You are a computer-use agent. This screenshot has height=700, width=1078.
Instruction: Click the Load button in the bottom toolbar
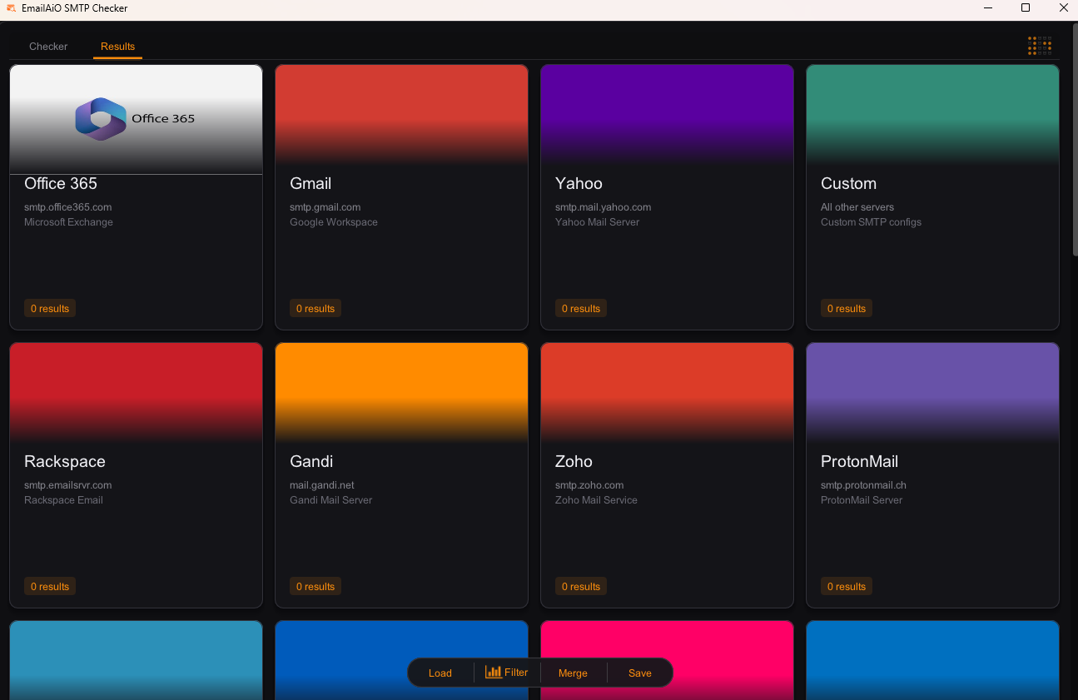[440, 673]
